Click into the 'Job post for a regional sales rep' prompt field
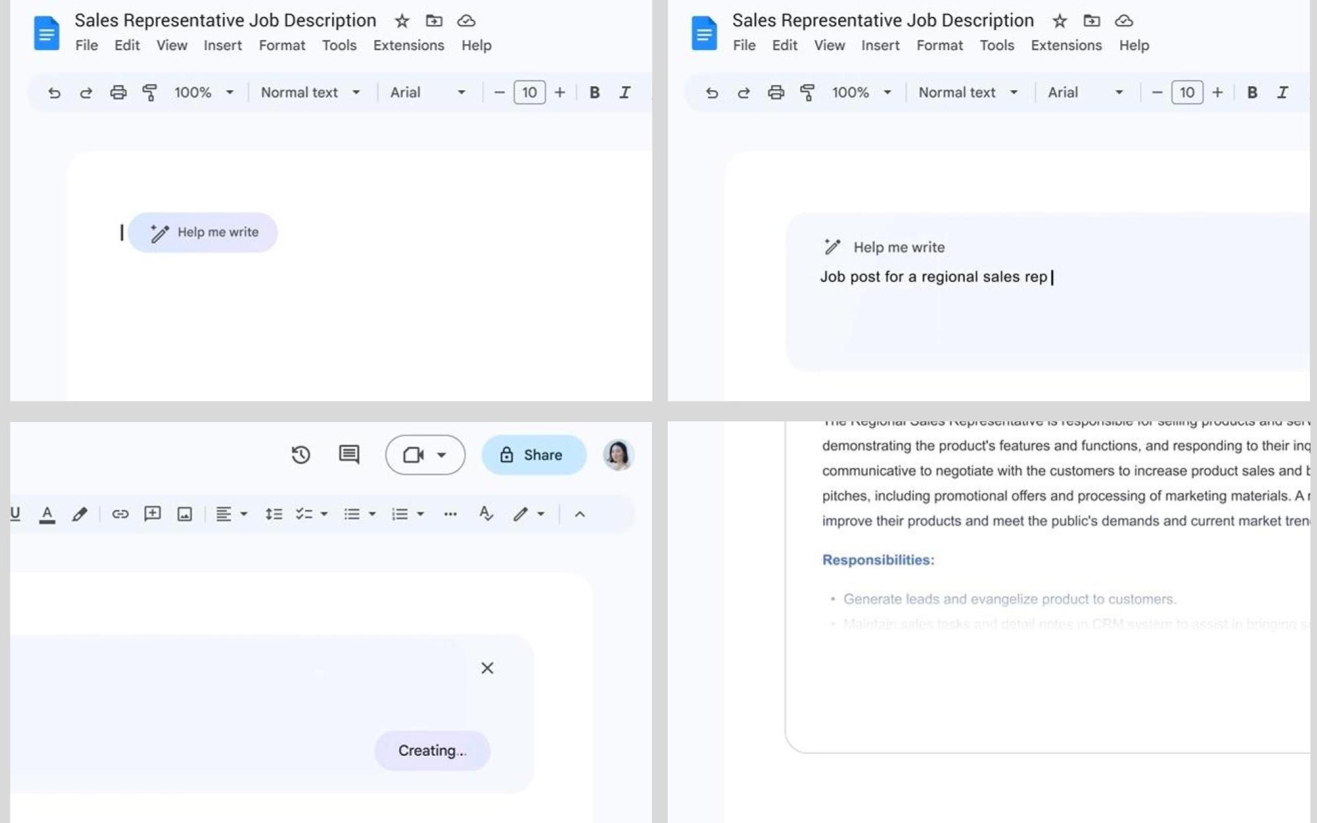The height and width of the screenshot is (823, 1317). pyautogui.click(x=934, y=277)
